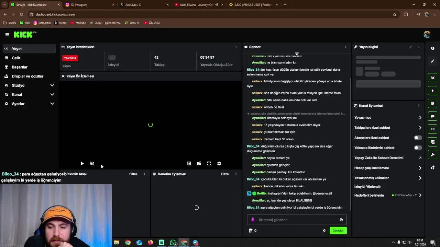Open options menu of the Etkinlik Akışı panel
The width and height of the screenshot is (440, 247).
click(x=144, y=174)
